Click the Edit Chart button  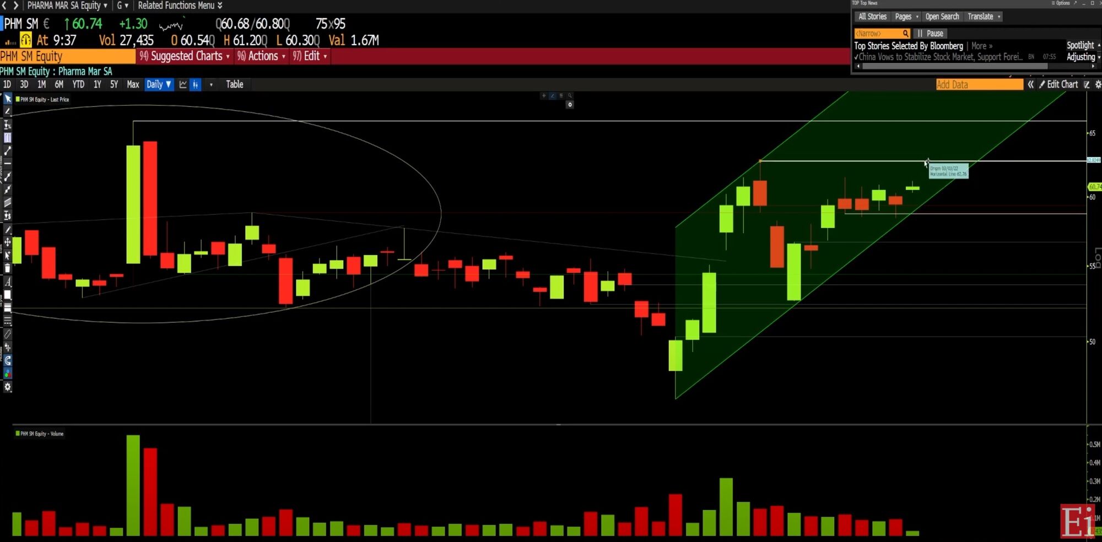[1058, 84]
